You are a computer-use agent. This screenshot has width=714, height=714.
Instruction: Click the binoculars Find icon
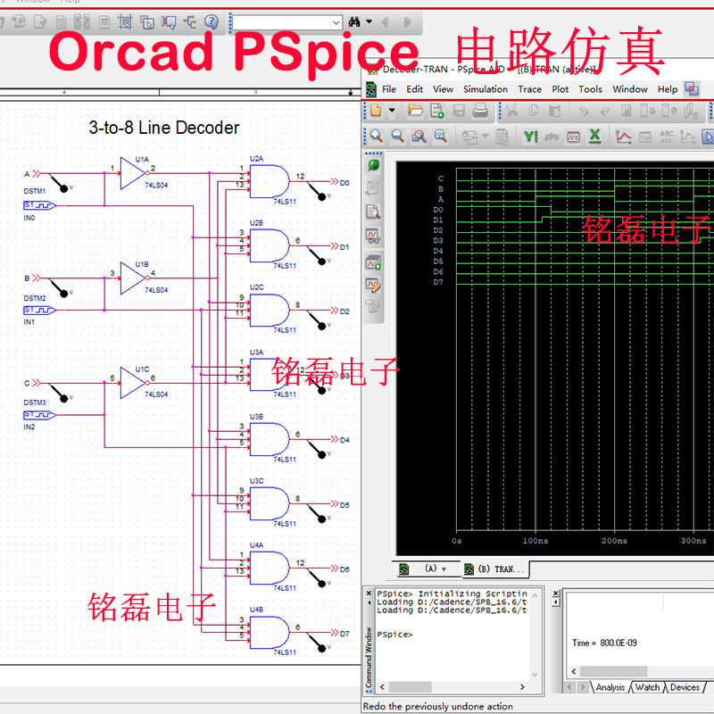[354, 21]
